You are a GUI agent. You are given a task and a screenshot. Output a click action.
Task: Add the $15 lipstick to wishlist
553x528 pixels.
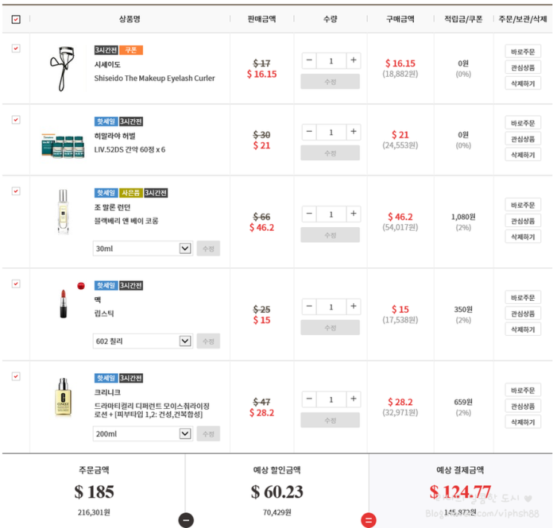point(522,314)
